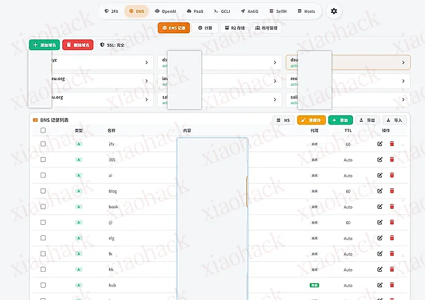Check the box for 2fa record
The image size is (425, 300).
pyautogui.click(x=43, y=144)
